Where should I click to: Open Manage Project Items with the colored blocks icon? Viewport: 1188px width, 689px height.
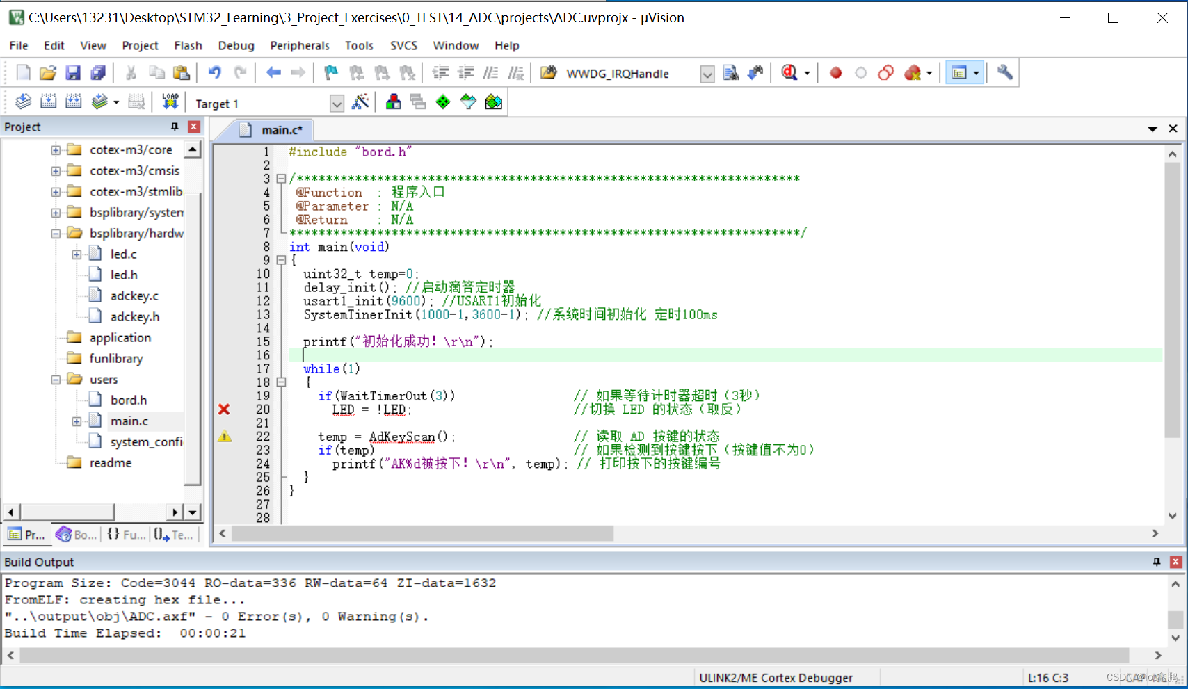point(393,102)
